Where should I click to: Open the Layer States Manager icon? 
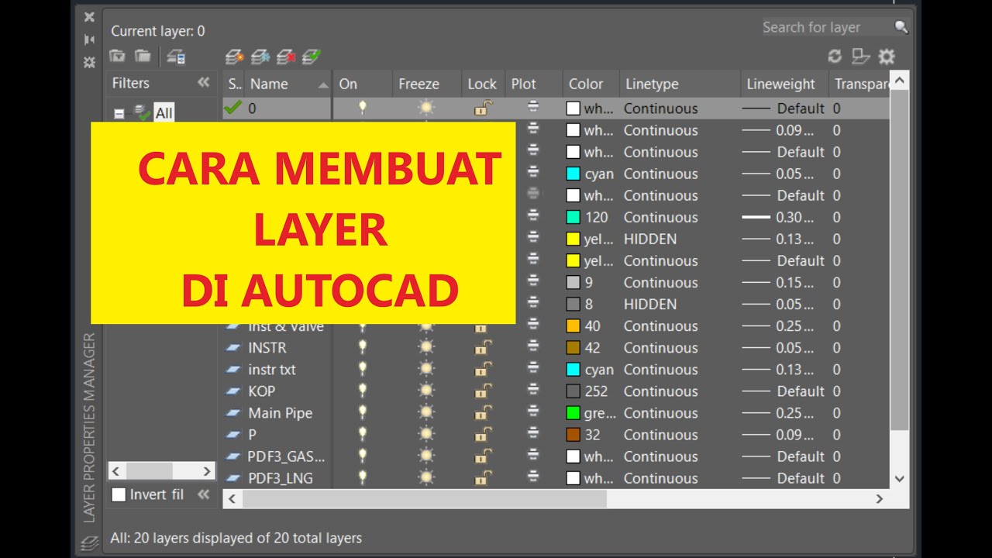176,56
